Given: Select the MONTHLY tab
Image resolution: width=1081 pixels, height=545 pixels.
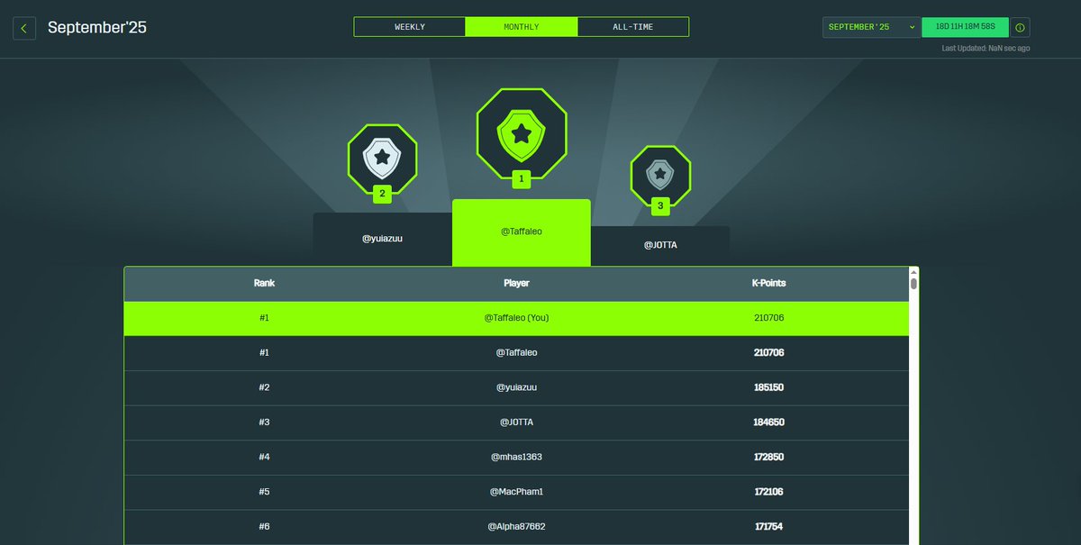Looking at the screenshot, I should (x=521, y=26).
